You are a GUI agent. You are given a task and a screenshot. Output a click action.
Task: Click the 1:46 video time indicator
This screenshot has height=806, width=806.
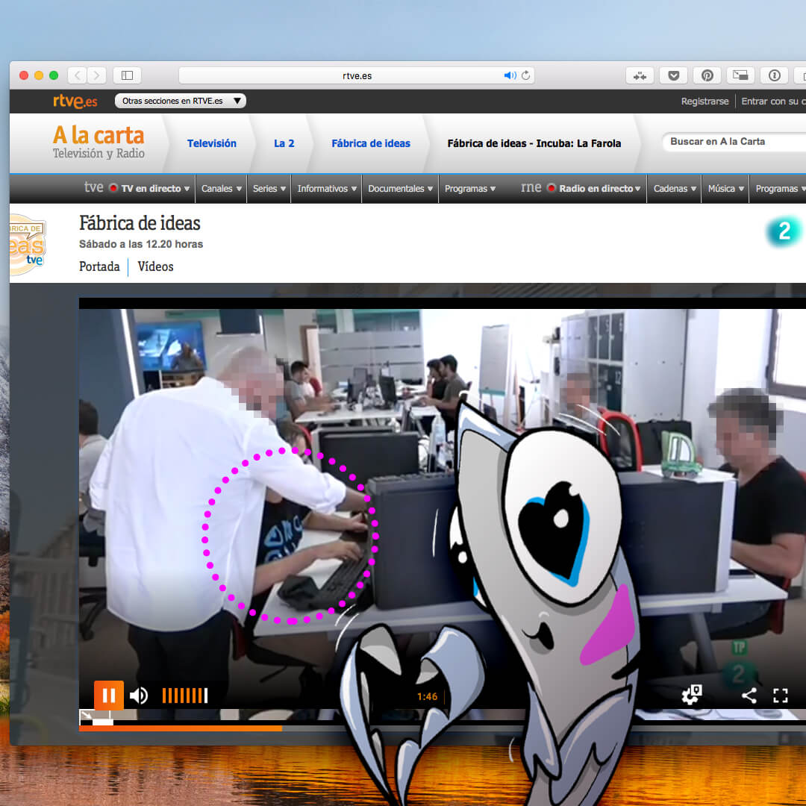[x=427, y=696]
